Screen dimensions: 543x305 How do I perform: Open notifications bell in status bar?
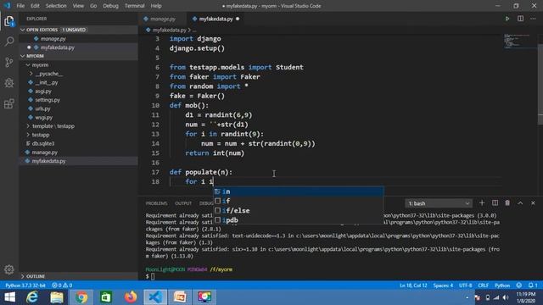click(x=533, y=286)
